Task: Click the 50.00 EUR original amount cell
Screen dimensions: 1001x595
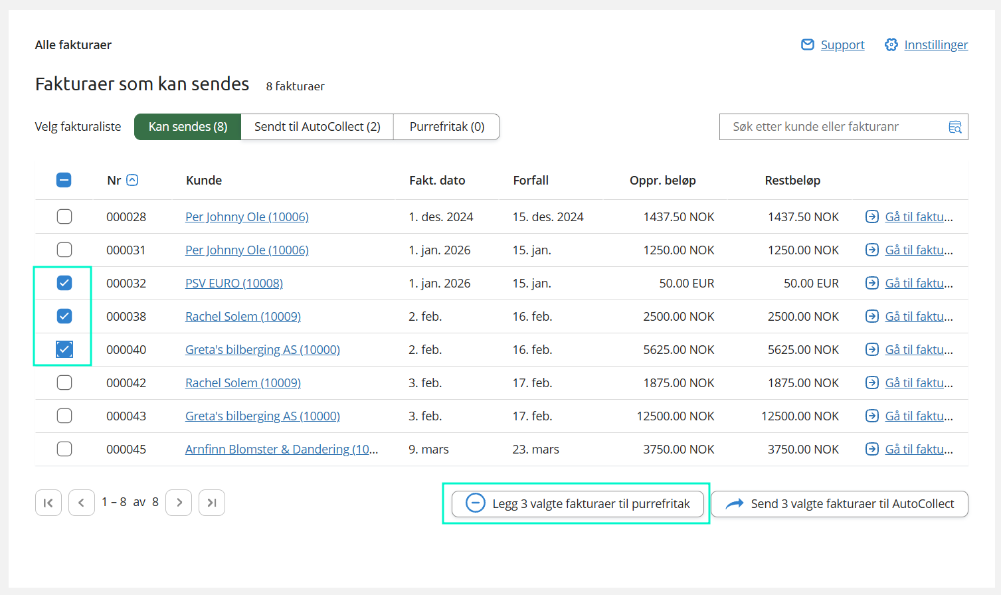Action: click(x=687, y=283)
